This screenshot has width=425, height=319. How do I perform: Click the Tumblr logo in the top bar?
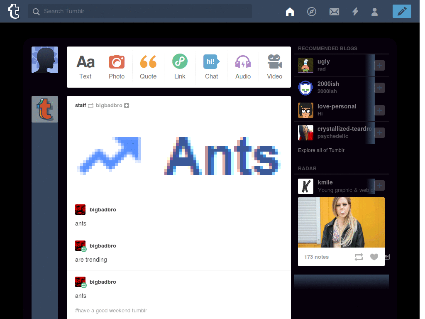click(x=14, y=11)
